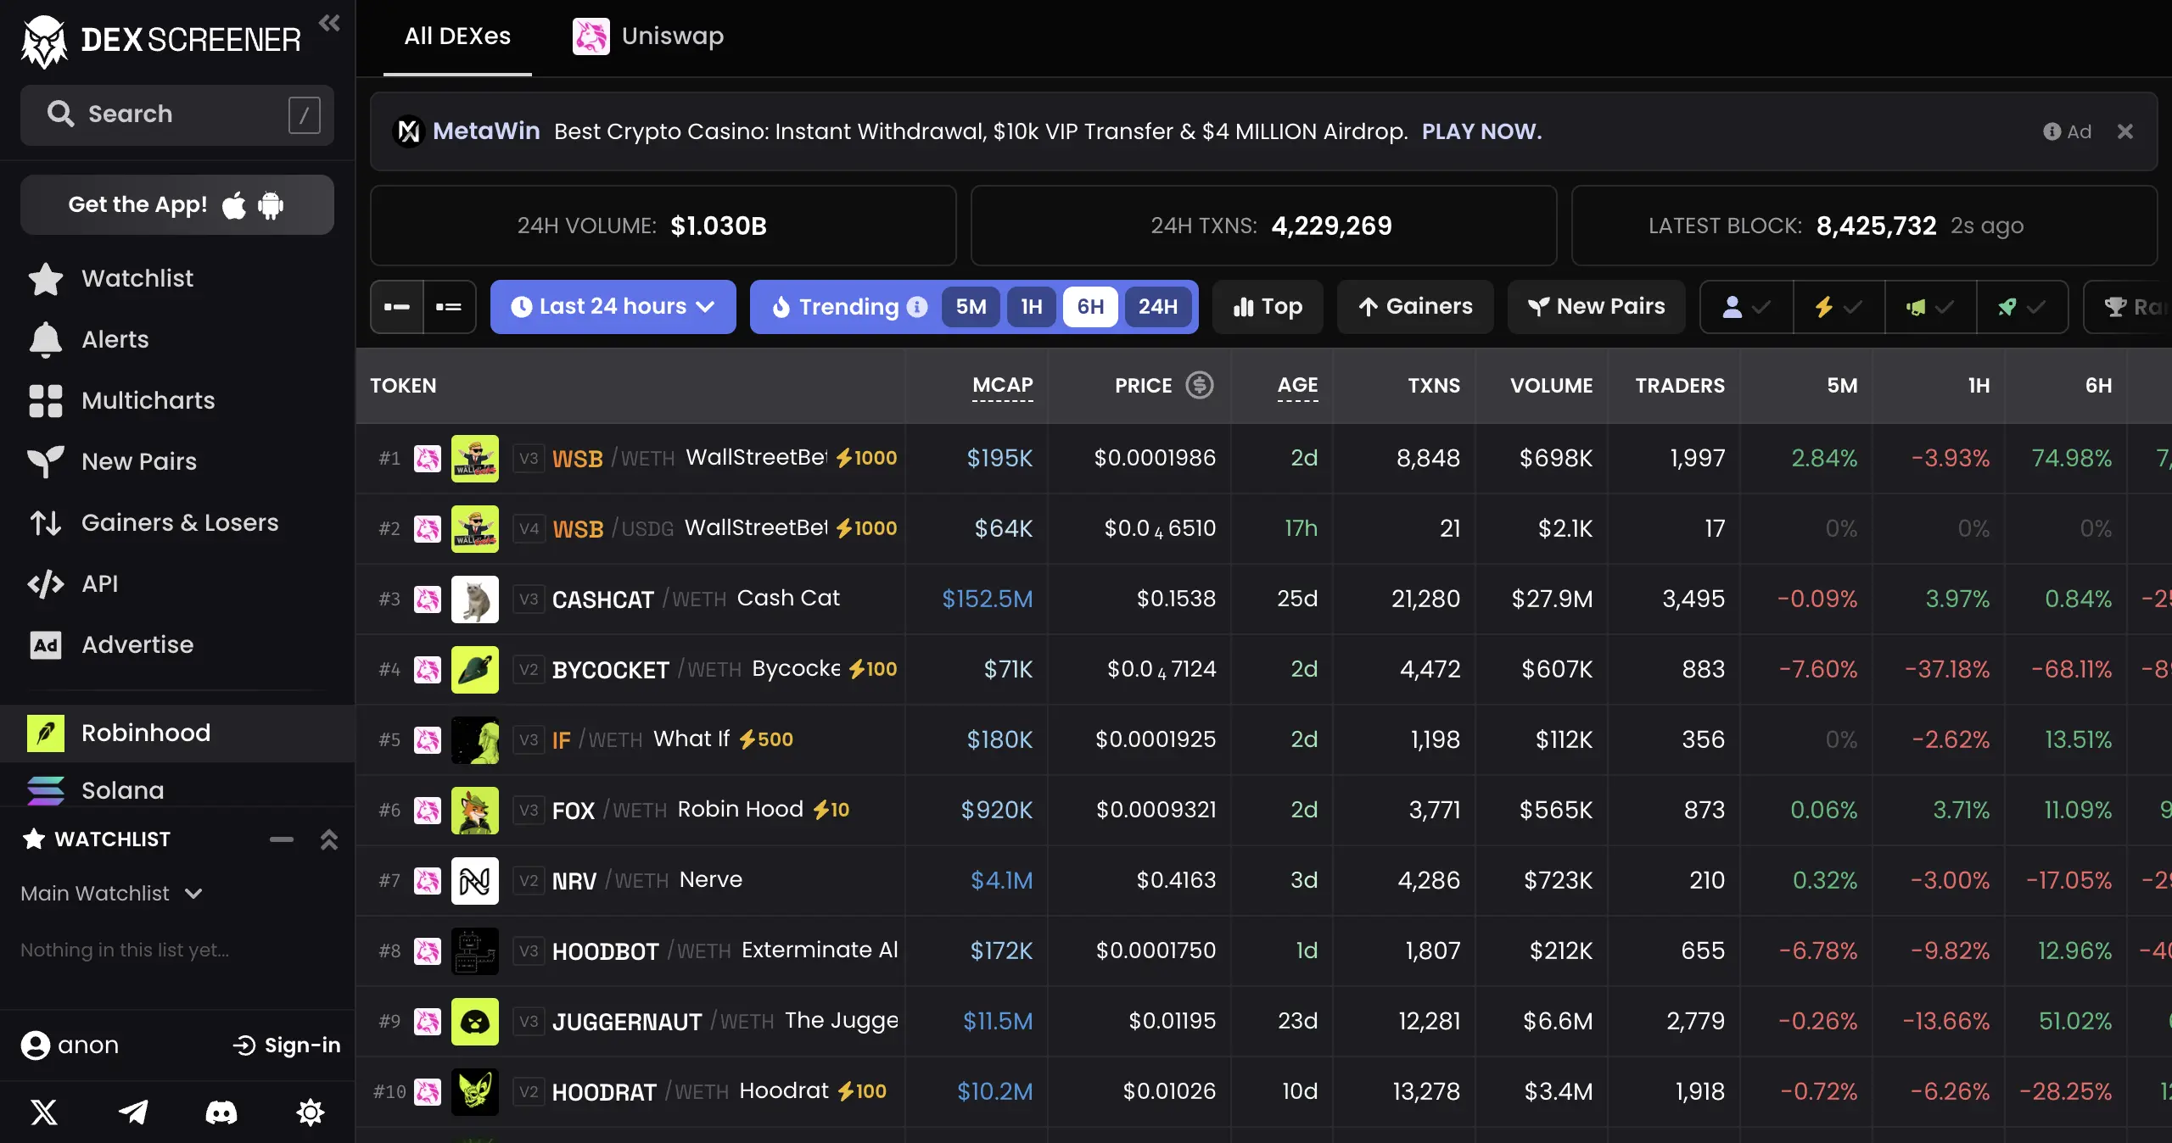Focus the Search input field

coord(177,114)
